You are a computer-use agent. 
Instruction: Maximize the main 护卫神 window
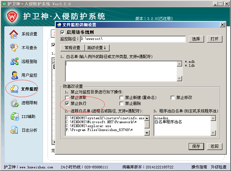coord(221,4)
